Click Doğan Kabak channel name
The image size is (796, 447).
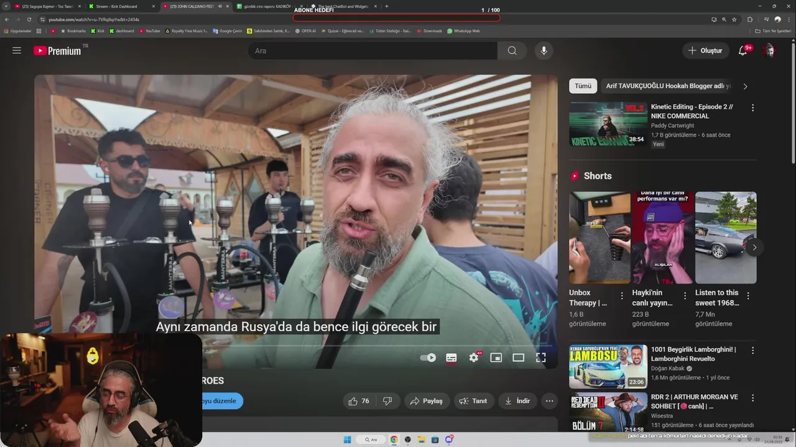click(x=668, y=368)
